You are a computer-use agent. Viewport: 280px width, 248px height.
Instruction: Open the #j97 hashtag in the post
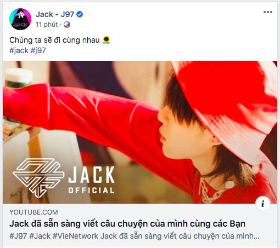click(38, 50)
